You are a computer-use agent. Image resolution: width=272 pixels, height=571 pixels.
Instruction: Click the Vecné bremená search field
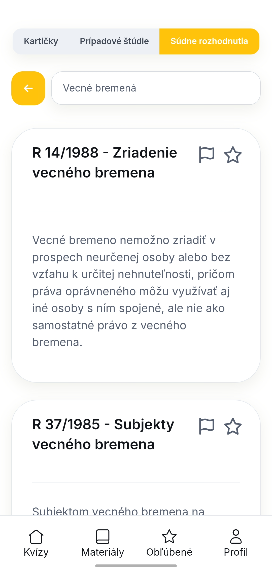point(156,88)
